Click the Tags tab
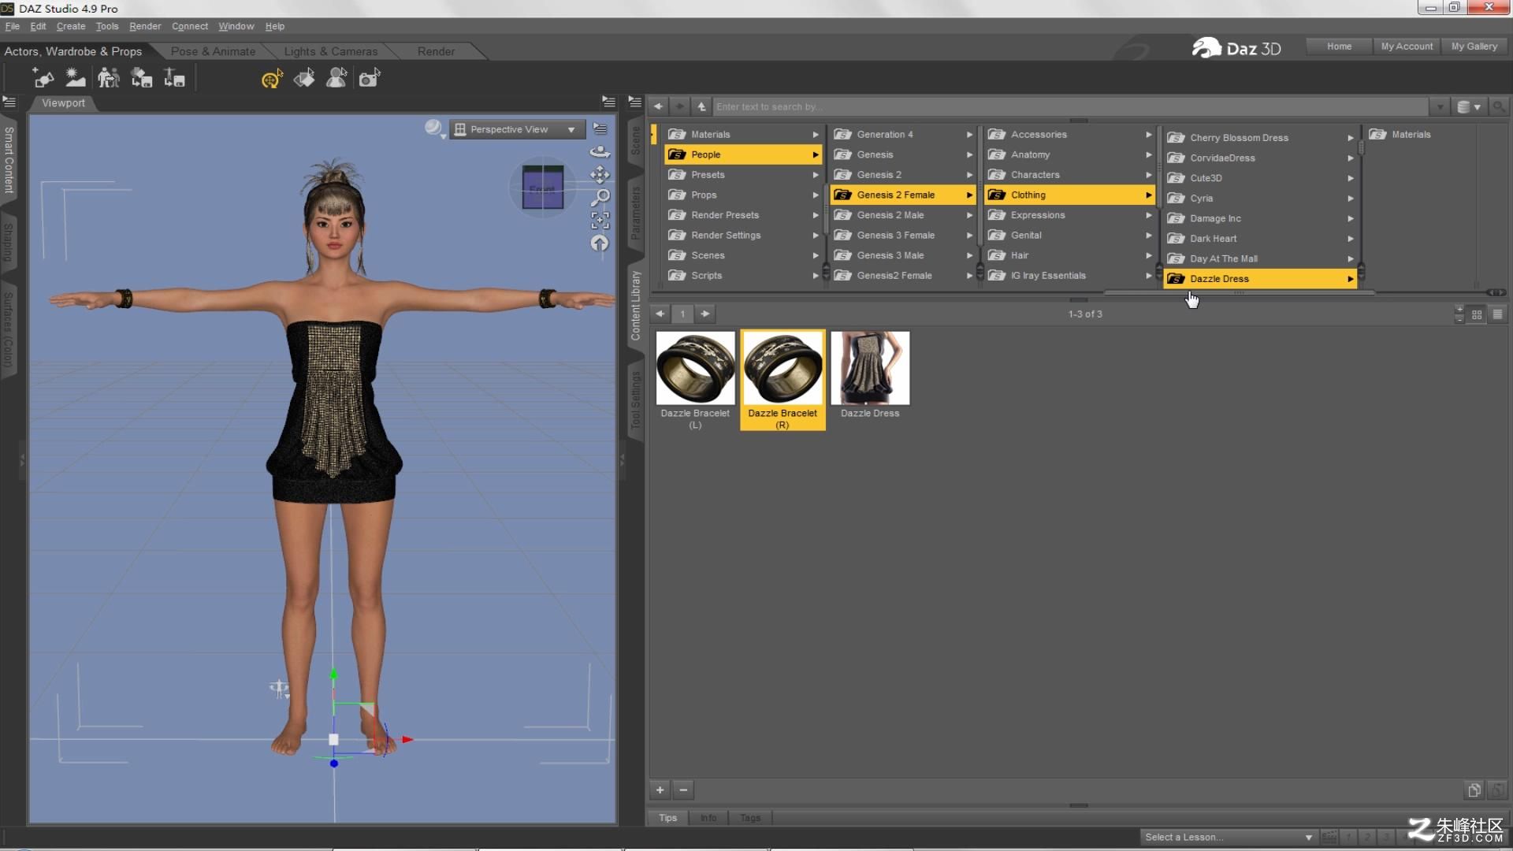Screen dimensions: 1513x851 click(750, 818)
